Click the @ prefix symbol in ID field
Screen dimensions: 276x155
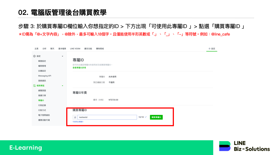pos(75,117)
